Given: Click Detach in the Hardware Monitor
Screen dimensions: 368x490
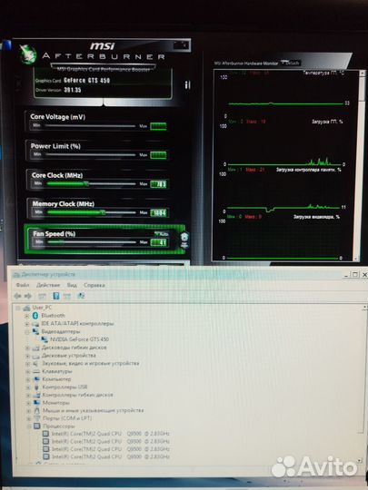Looking at the screenshot, I should 291,63.
